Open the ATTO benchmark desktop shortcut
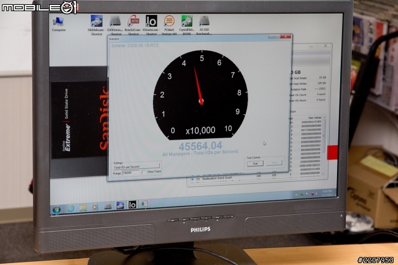398x265 pixels. 133,25
